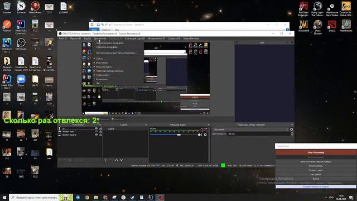Remove the selected source with minus icon
The height and width of the screenshot is (201, 357).
65,160
